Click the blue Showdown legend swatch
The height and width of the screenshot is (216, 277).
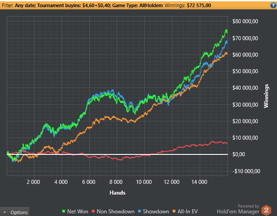pyautogui.click(x=139, y=211)
